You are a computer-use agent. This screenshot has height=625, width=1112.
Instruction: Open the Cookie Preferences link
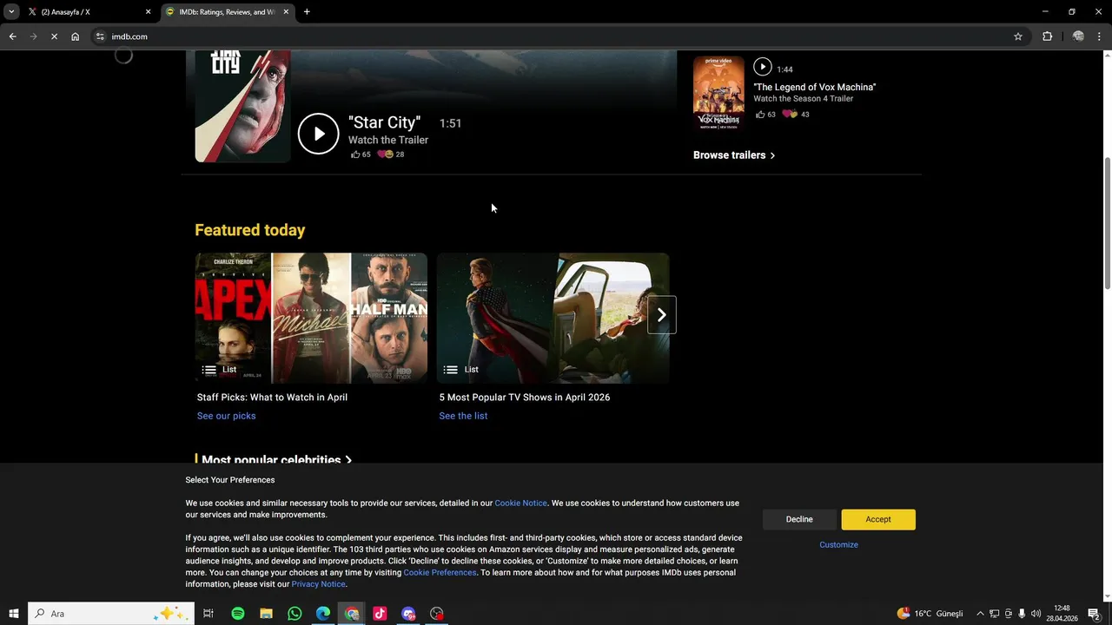[x=440, y=573]
